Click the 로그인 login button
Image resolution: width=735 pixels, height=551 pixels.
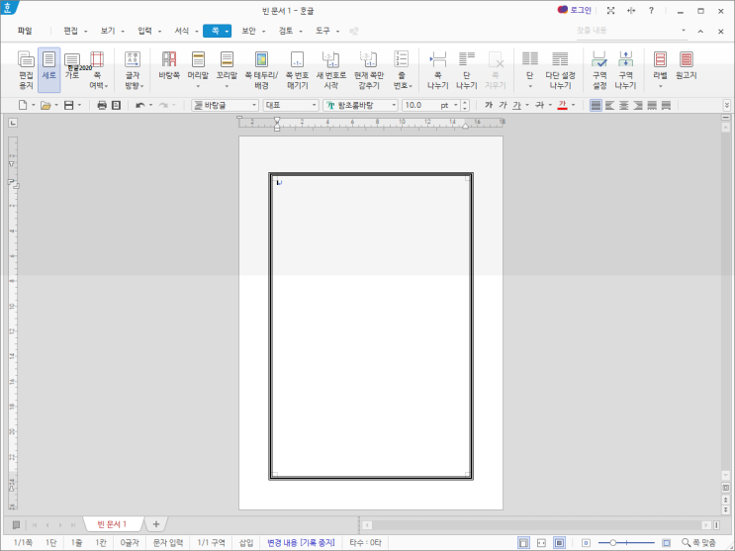click(574, 10)
